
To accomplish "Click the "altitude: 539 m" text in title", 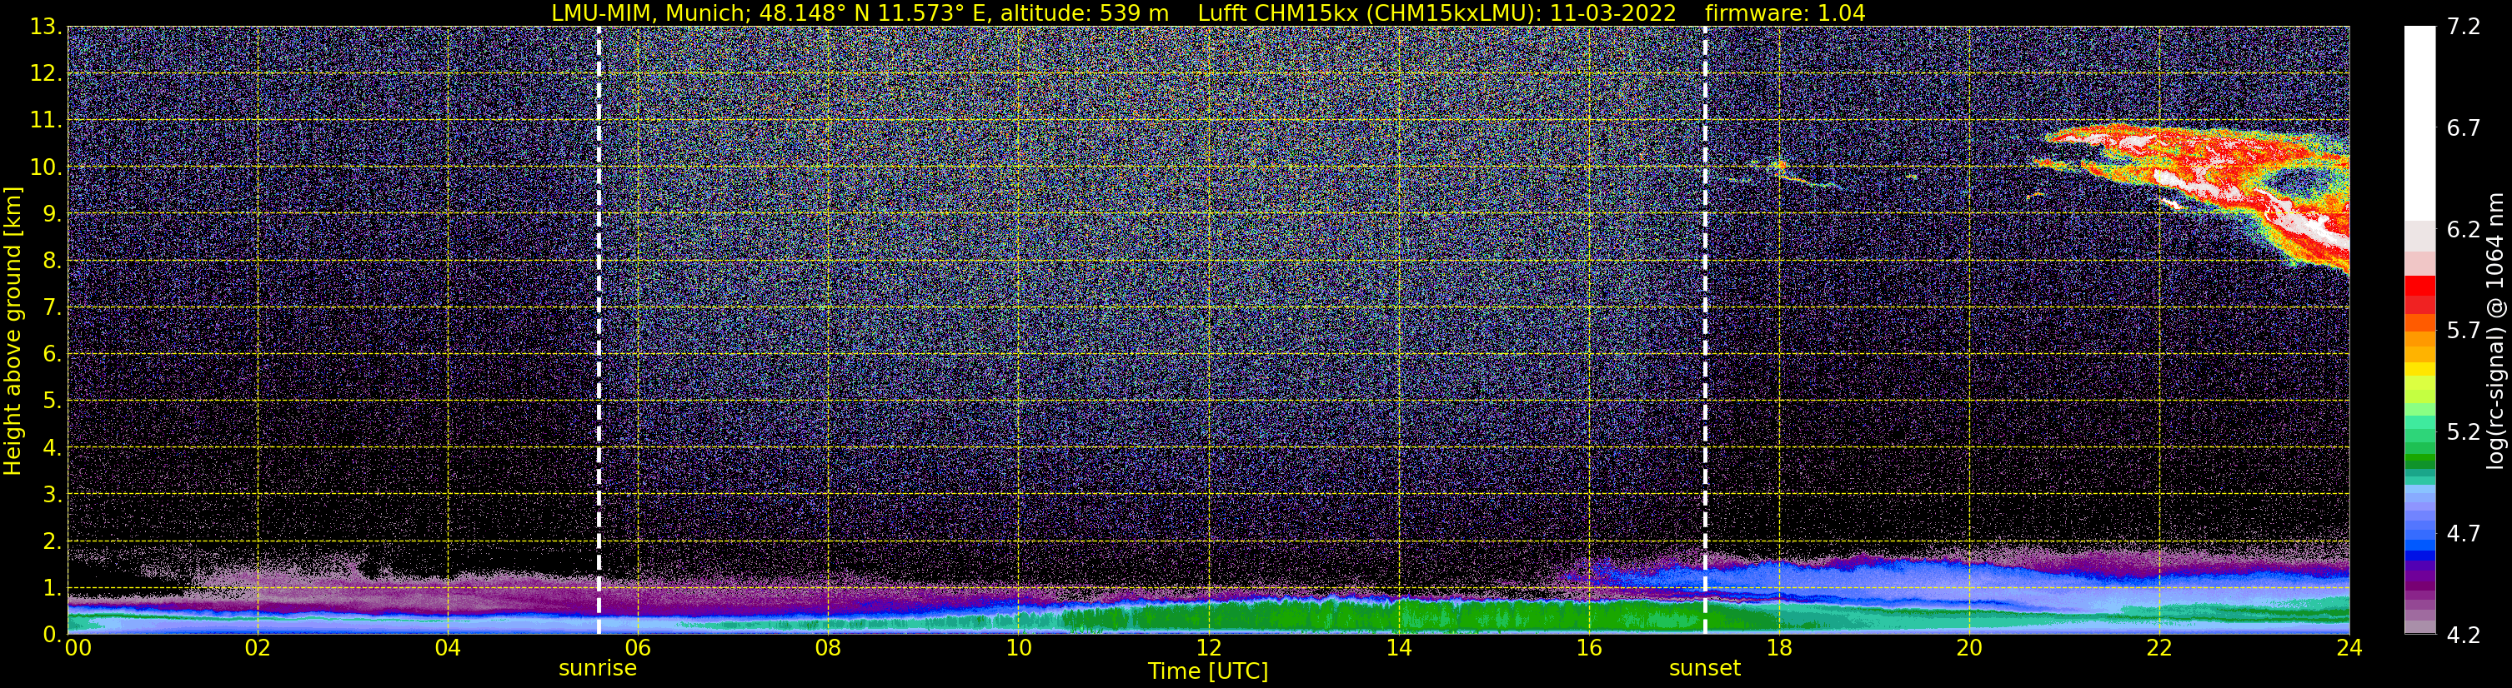I will (1085, 12).
